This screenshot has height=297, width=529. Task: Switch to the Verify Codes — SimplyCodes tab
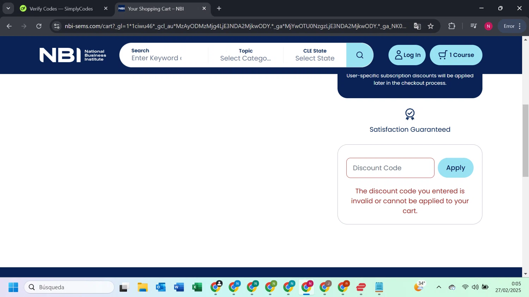(61, 8)
